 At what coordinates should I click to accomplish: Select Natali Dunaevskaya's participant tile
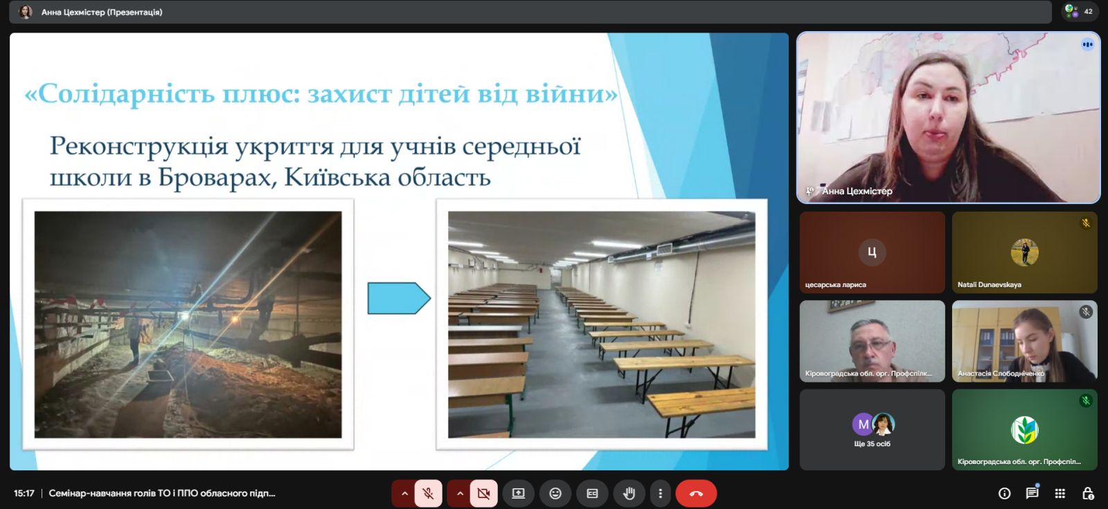pyautogui.click(x=1024, y=252)
